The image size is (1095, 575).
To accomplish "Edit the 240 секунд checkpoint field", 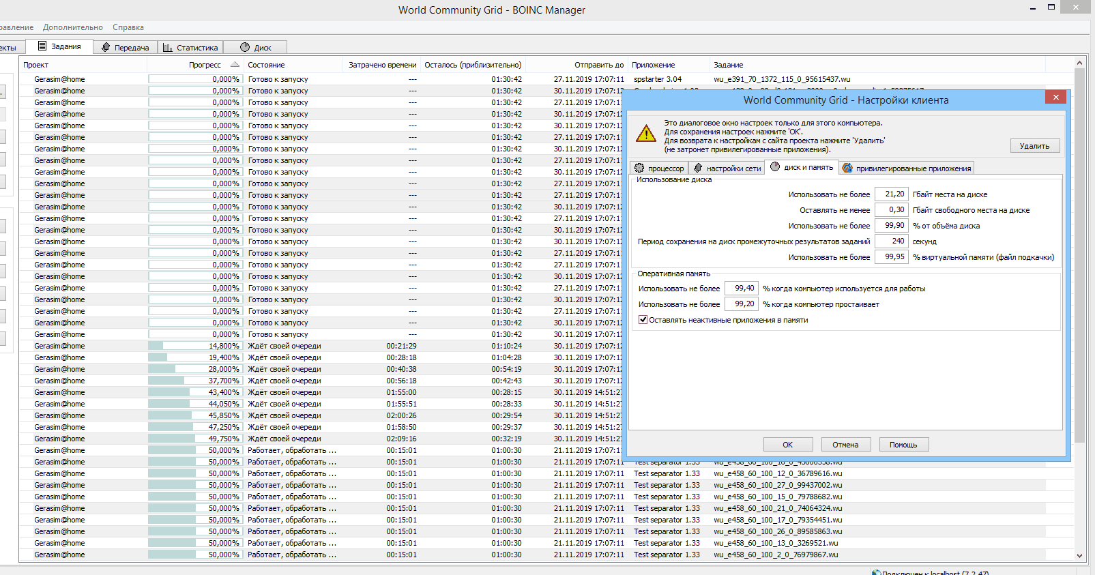I will (892, 241).
